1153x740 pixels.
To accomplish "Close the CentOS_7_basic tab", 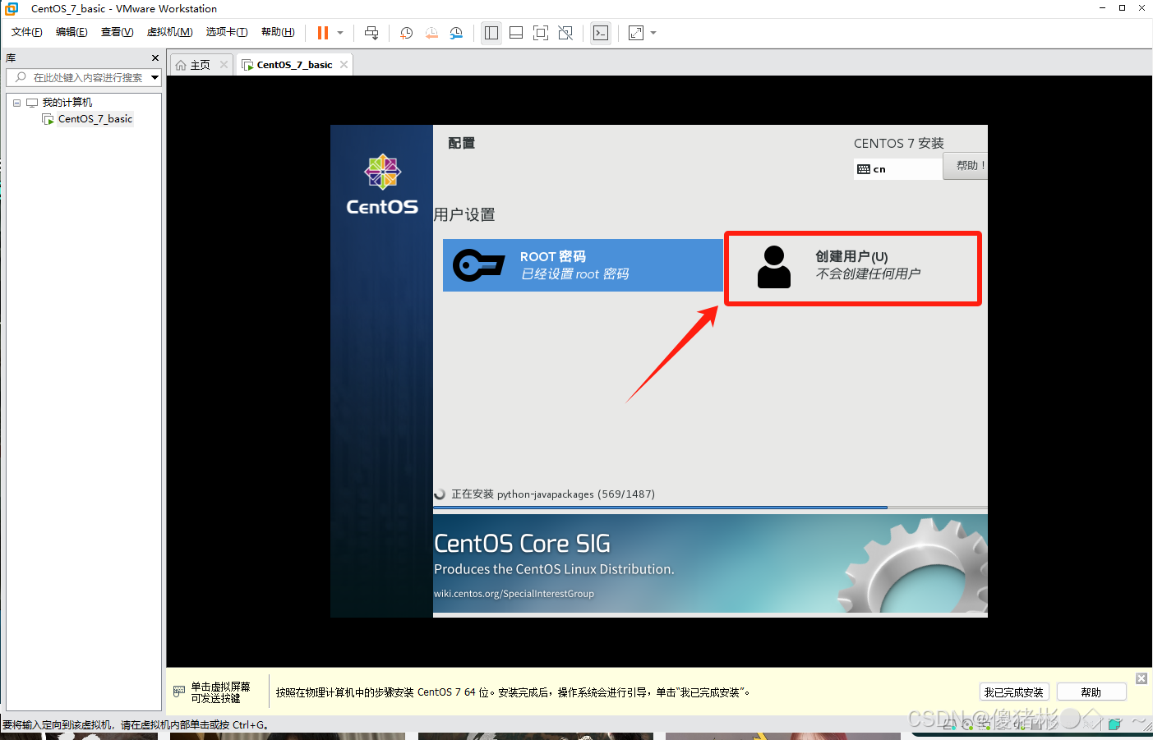I will point(344,65).
